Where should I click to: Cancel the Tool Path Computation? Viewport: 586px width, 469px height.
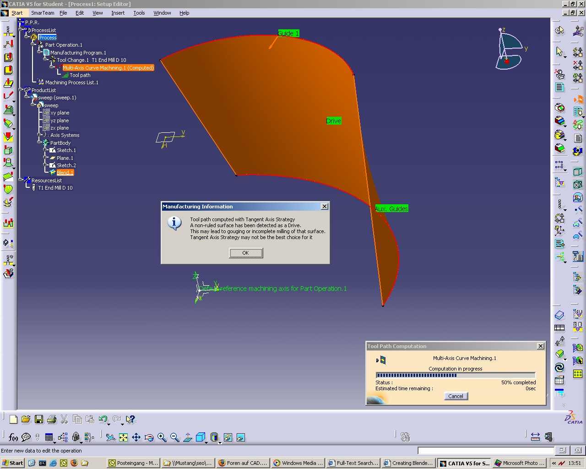pos(456,396)
